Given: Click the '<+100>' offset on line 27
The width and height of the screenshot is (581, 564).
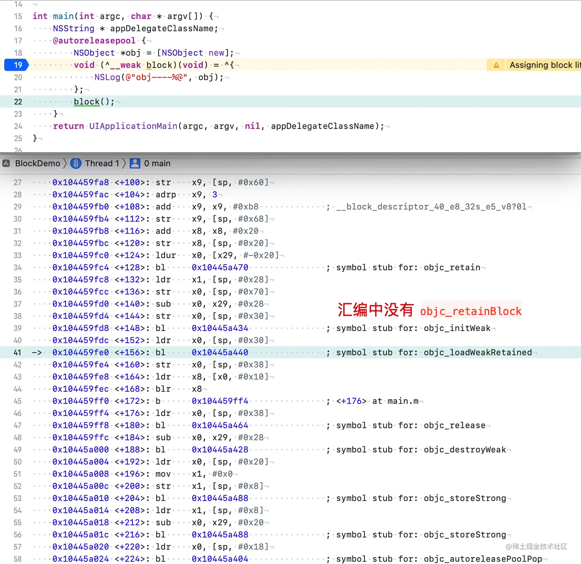Looking at the screenshot, I should point(129,182).
